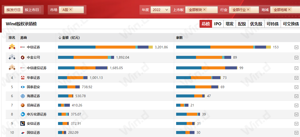300x137 pixels.
Task: Click the 国泰君安 logo icon
Action: point(23,87)
